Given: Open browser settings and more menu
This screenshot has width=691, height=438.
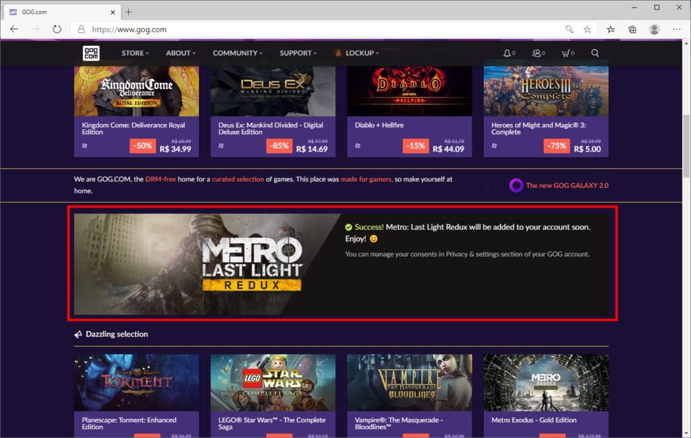Looking at the screenshot, I should tap(677, 30).
